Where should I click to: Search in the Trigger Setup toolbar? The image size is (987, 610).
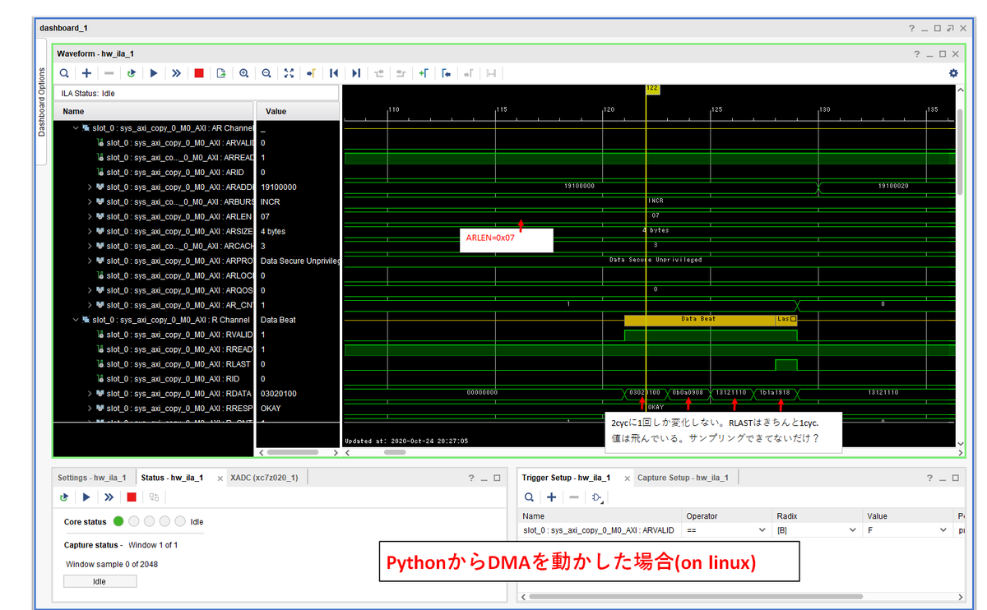click(529, 497)
